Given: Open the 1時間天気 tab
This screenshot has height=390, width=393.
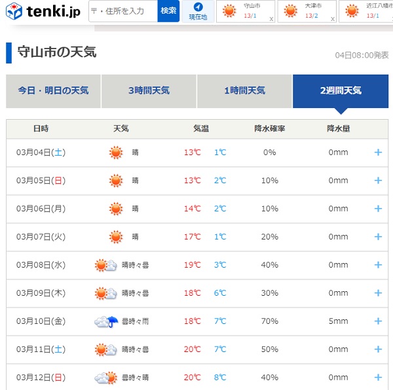Looking at the screenshot, I should coord(244,91).
